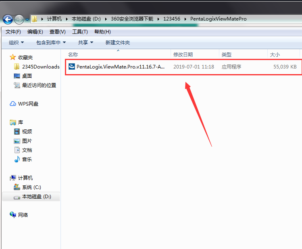302x249 pixels.
Task: Open the 编辑(E) menu
Action: click(x=35, y=32)
